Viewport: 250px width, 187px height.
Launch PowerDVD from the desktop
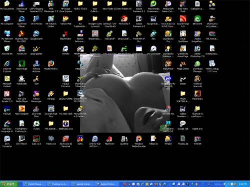[21, 50]
